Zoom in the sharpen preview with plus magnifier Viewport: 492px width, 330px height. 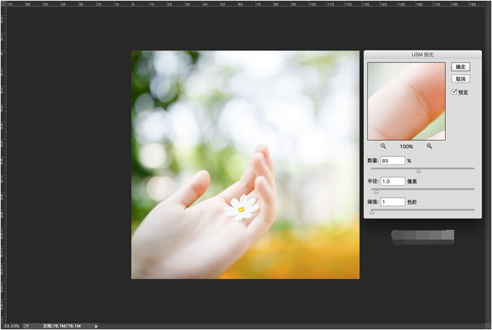click(429, 146)
